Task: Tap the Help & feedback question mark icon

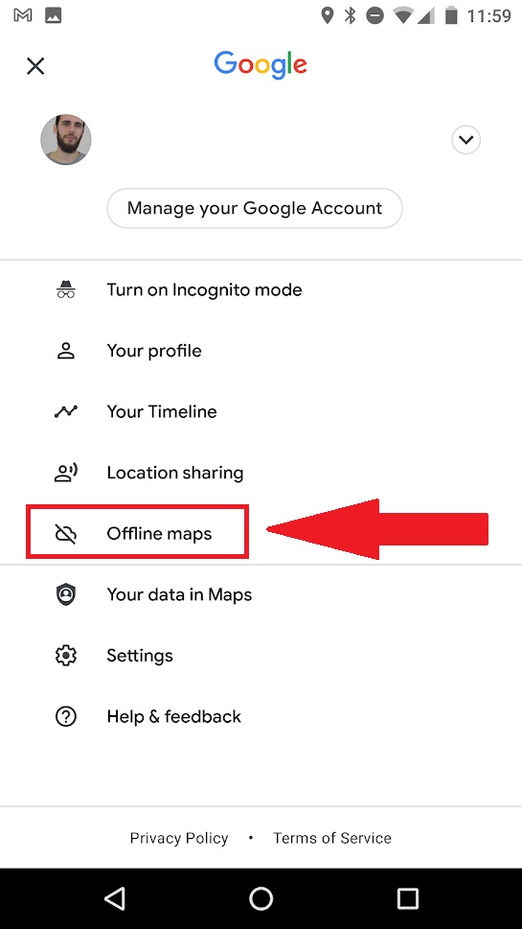Action: tap(66, 717)
